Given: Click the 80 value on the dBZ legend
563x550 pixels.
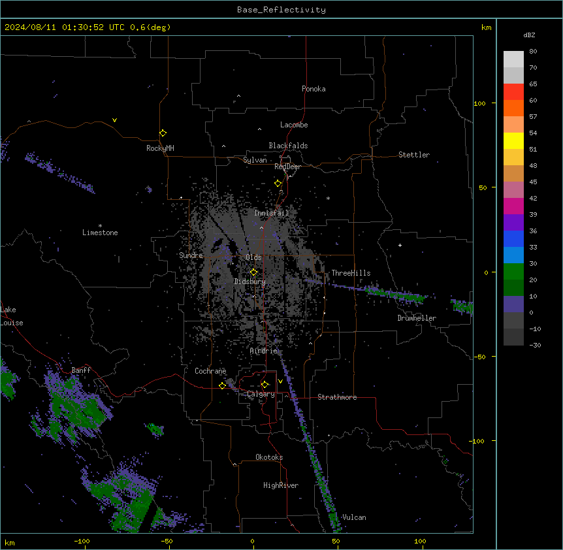Looking at the screenshot, I should pyautogui.click(x=533, y=52).
